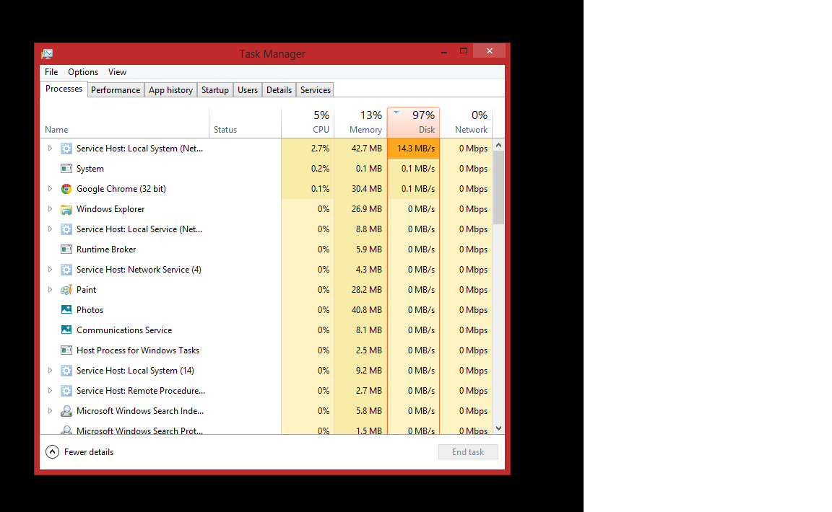
Task: Switch to the Users tab
Action: pos(248,90)
